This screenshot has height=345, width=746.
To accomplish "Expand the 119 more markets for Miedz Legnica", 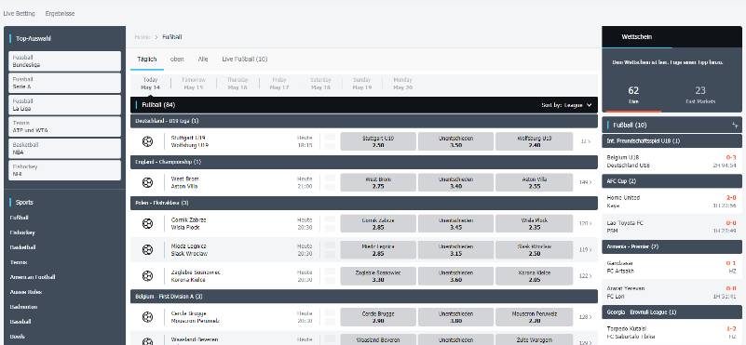I will tap(585, 249).
